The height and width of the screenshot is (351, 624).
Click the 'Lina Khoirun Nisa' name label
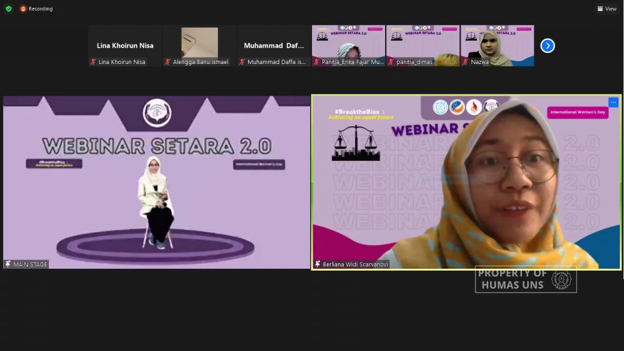122,62
